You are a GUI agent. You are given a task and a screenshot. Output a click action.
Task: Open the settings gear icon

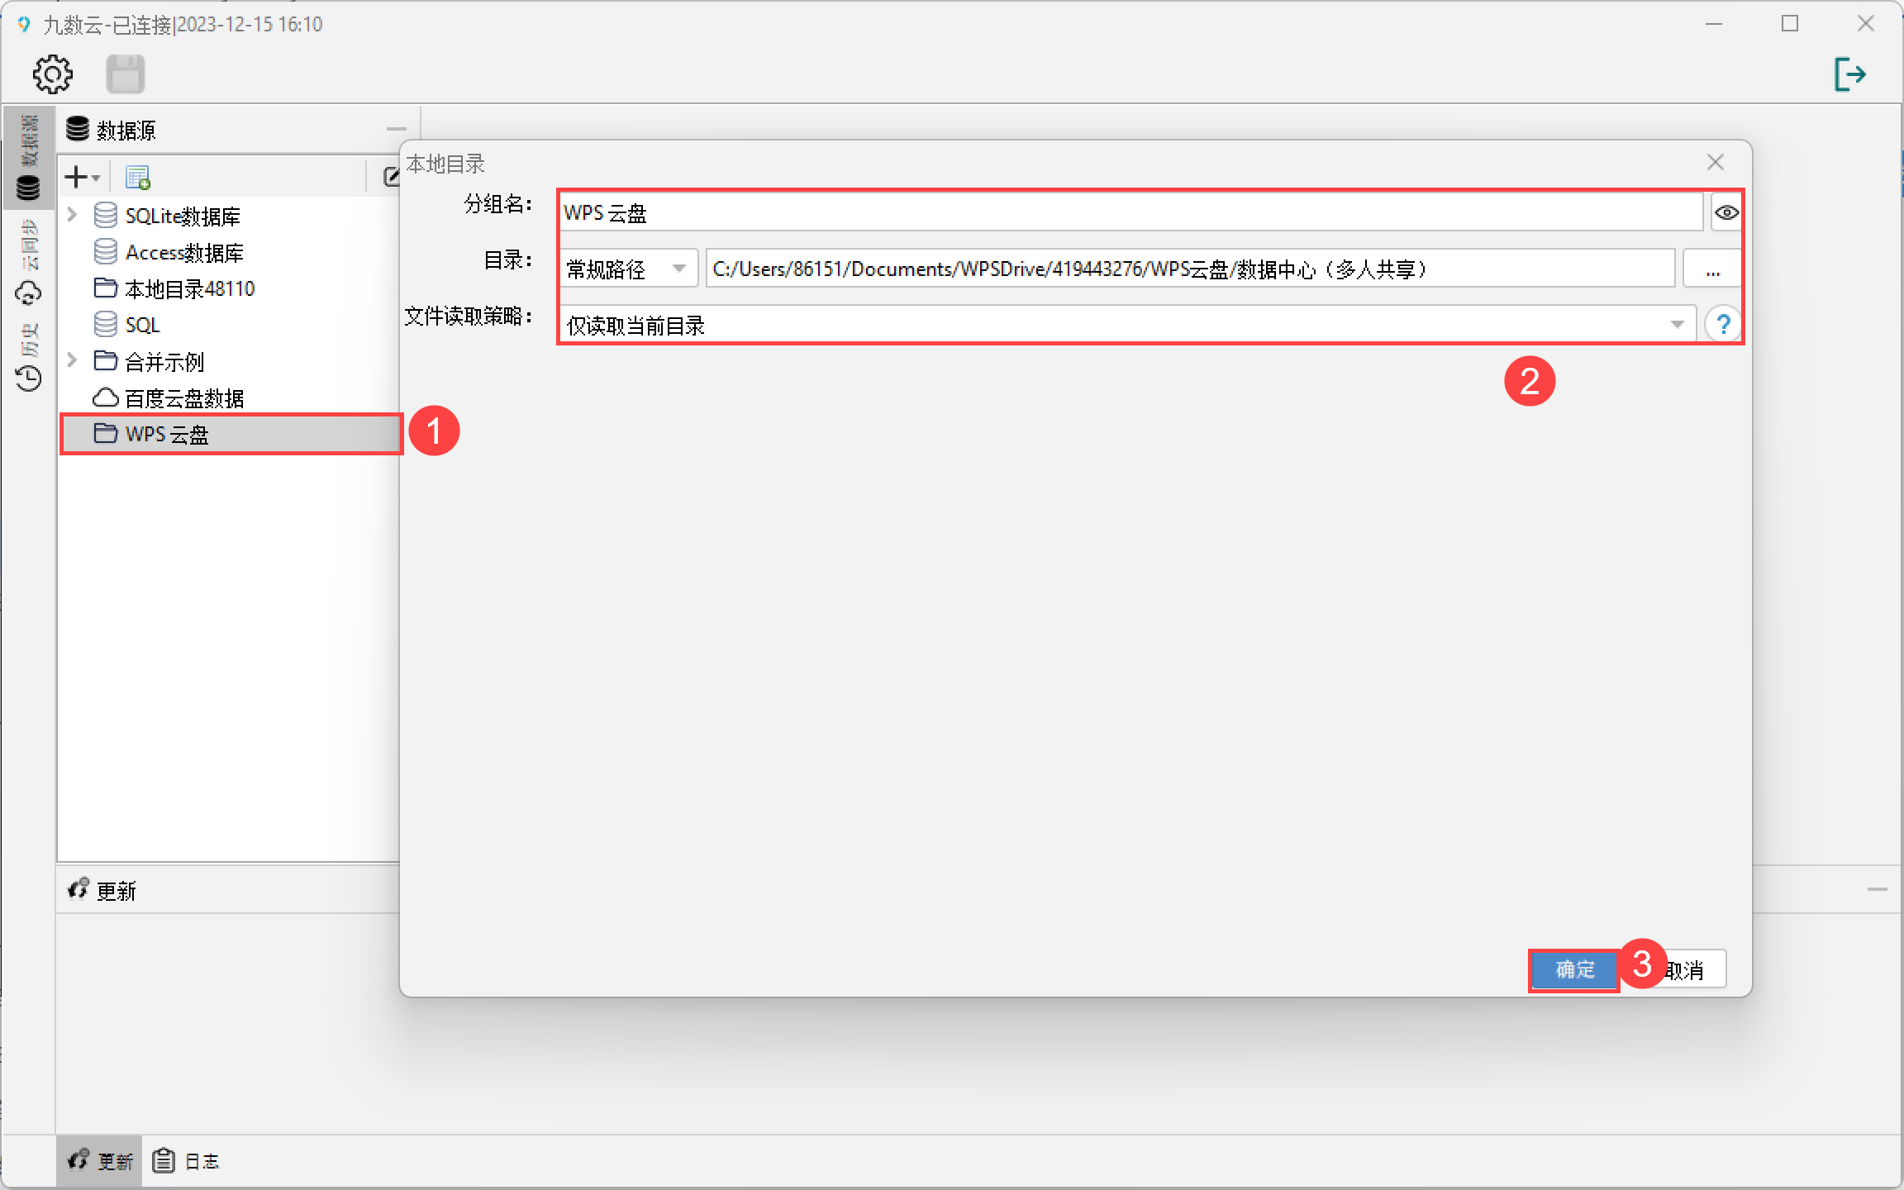53,74
